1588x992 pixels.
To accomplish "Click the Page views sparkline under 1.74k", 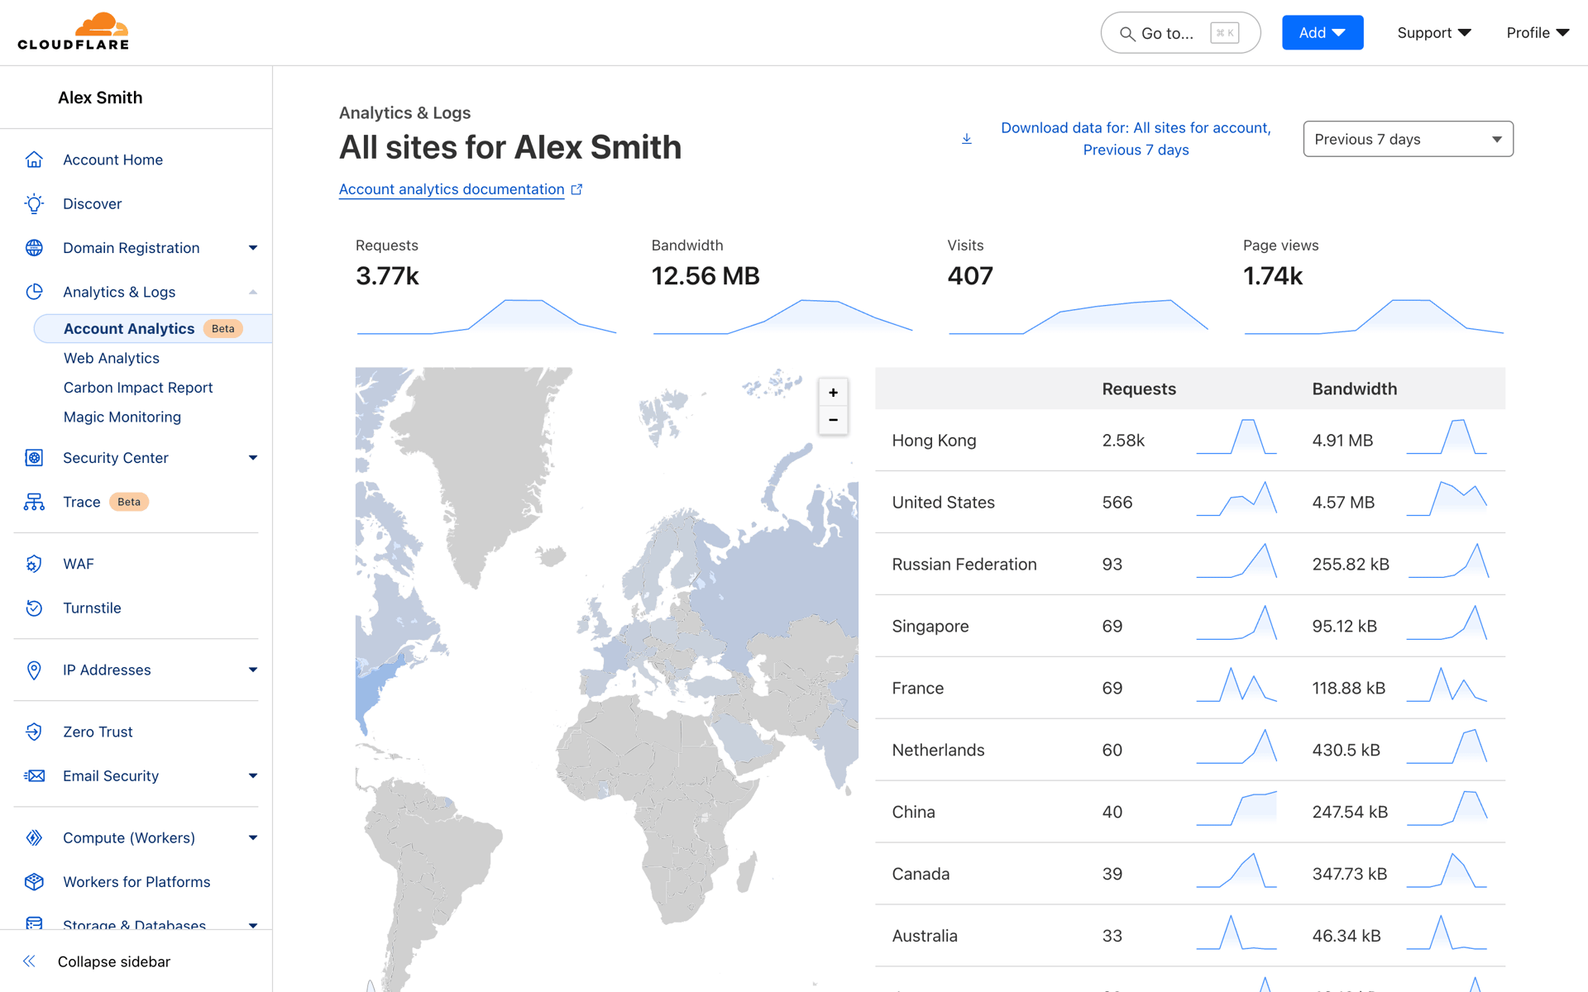I will (x=1374, y=317).
